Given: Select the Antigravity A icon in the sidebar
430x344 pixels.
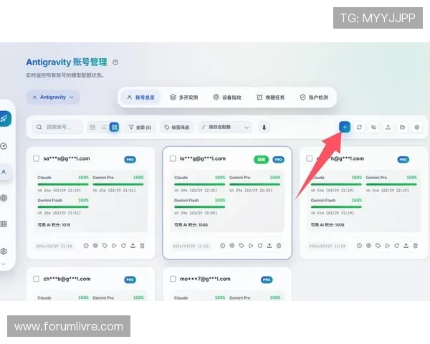Looking at the screenshot, I should click(x=4, y=172).
